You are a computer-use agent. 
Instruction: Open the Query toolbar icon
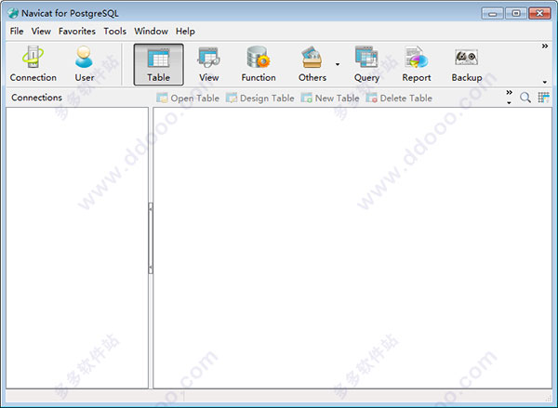(366, 64)
